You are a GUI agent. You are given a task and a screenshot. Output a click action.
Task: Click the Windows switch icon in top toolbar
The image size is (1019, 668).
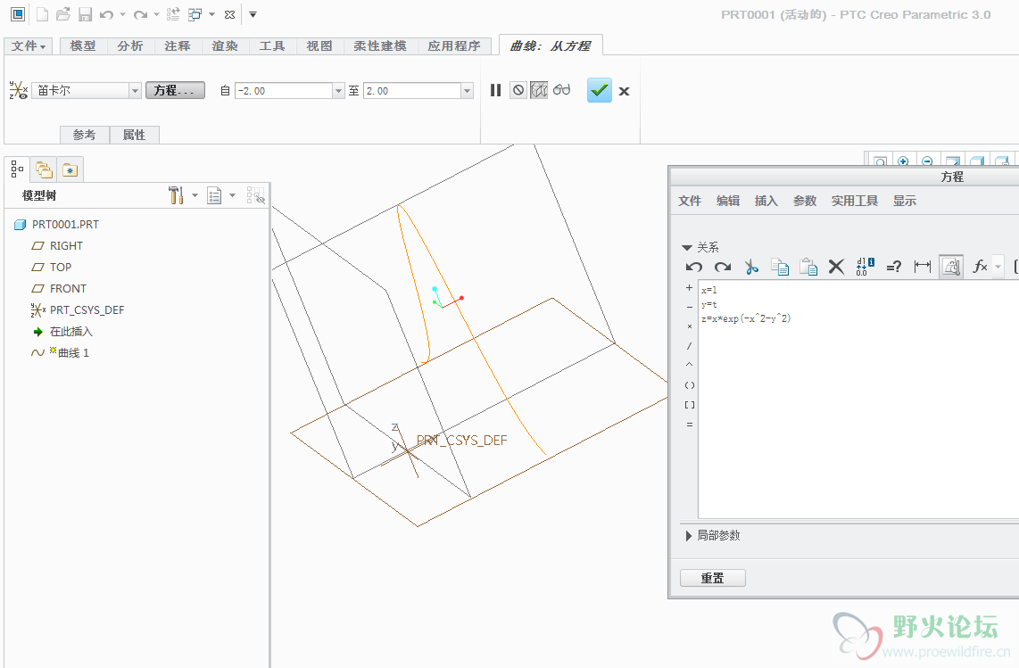(195, 14)
